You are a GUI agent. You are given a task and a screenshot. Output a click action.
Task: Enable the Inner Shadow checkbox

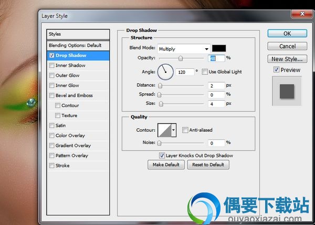(52, 66)
